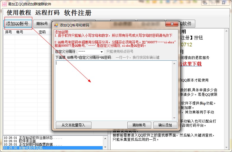Click the right info panel scroll down arrow
Viewport: 232px width, 152px height.
coord(226,148)
